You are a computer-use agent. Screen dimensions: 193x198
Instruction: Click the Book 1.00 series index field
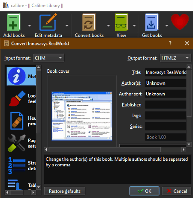click(166, 137)
